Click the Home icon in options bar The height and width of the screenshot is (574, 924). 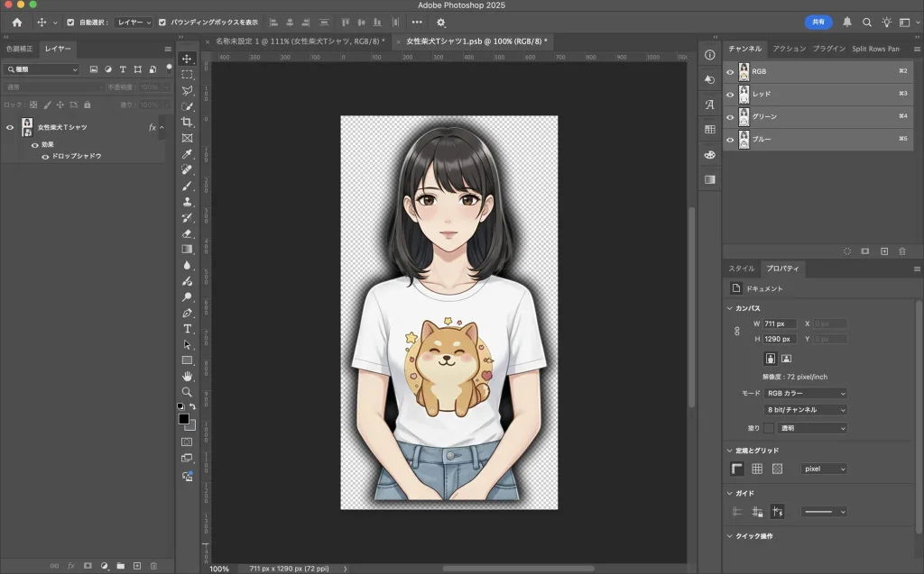coord(16,23)
